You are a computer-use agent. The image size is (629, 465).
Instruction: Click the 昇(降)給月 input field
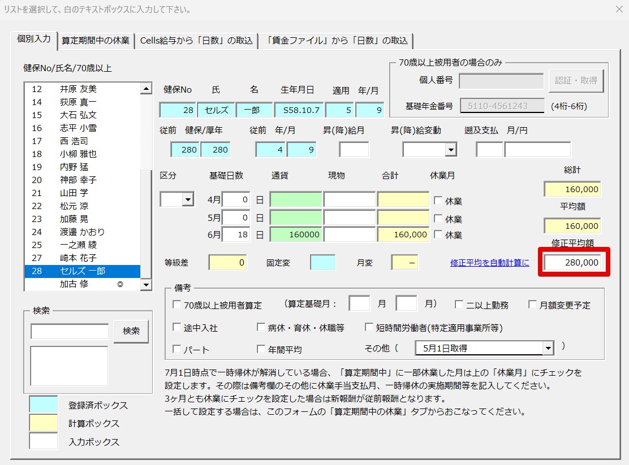(x=354, y=150)
